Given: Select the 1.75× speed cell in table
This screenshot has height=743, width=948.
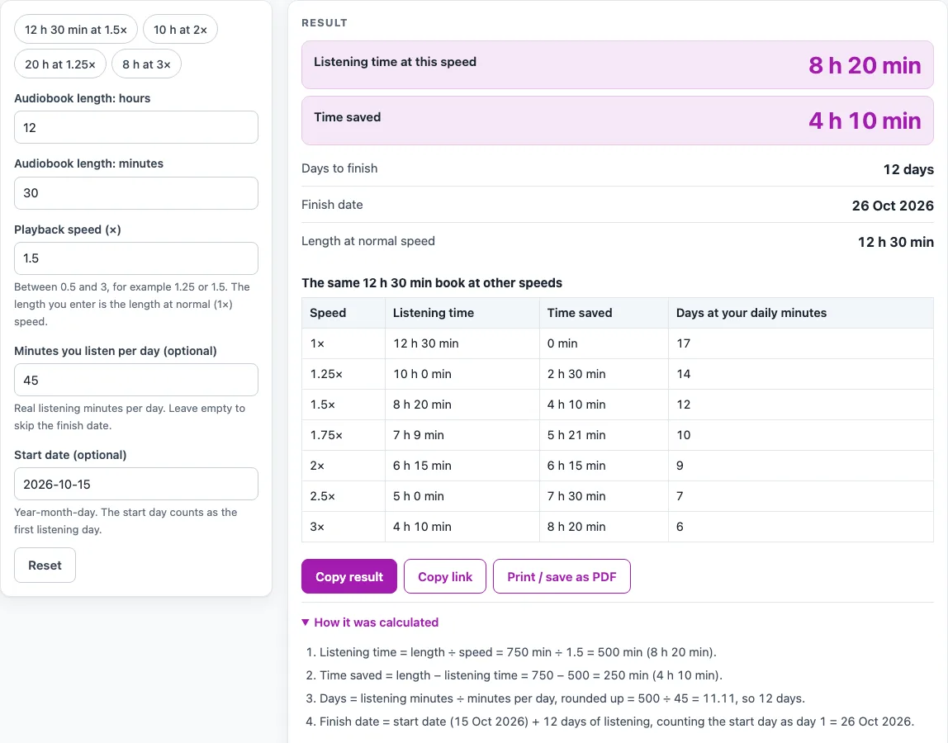Looking at the screenshot, I should click(344, 435).
